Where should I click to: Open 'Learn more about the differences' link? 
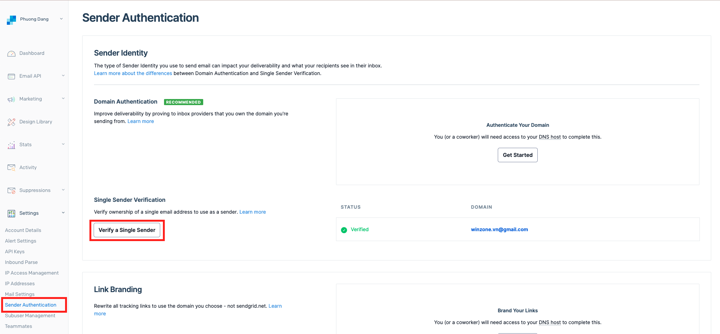[x=133, y=74]
